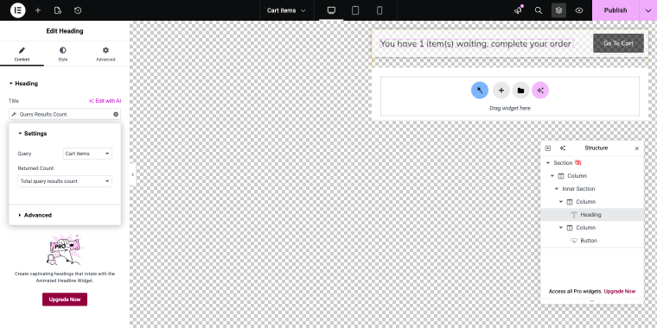This screenshot has width=657, height=328.
Task: Click the PRO promotion illustration
Action: pos(65,249)
